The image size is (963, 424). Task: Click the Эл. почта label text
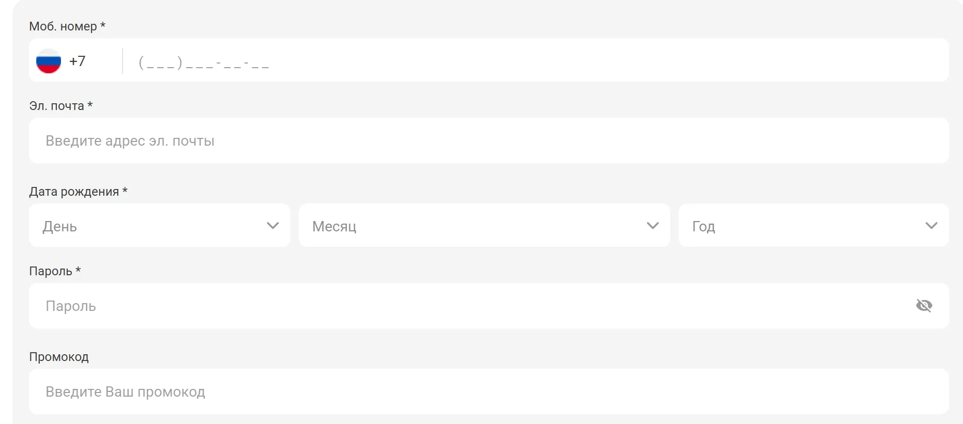point(56,106)
